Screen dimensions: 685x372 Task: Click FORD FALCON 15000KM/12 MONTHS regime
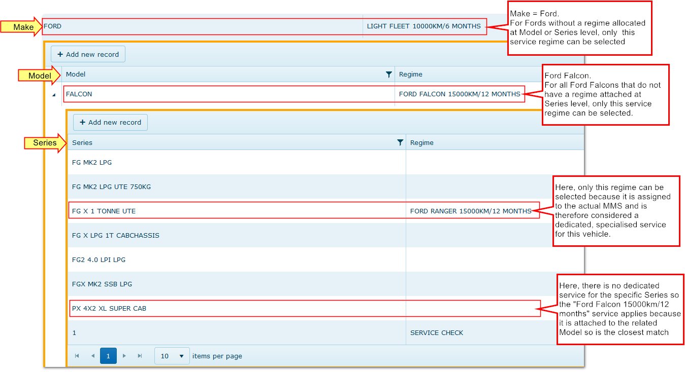[x=460, y=94]
